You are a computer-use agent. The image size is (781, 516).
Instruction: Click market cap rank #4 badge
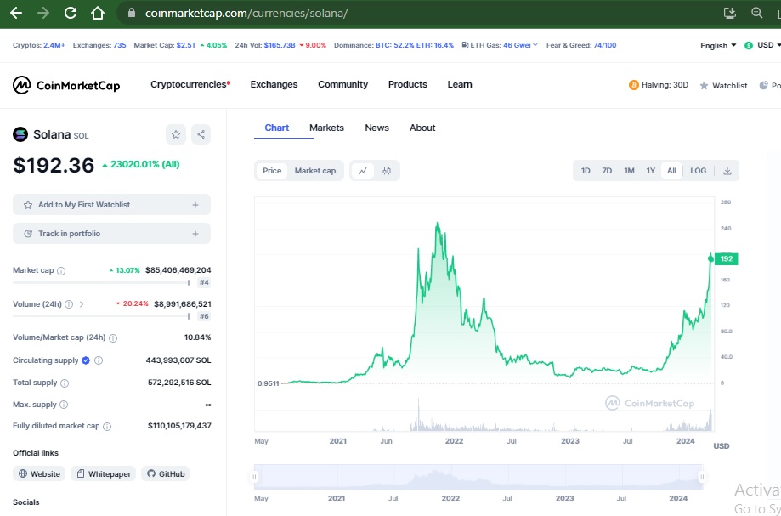click(x=204, y=283)
